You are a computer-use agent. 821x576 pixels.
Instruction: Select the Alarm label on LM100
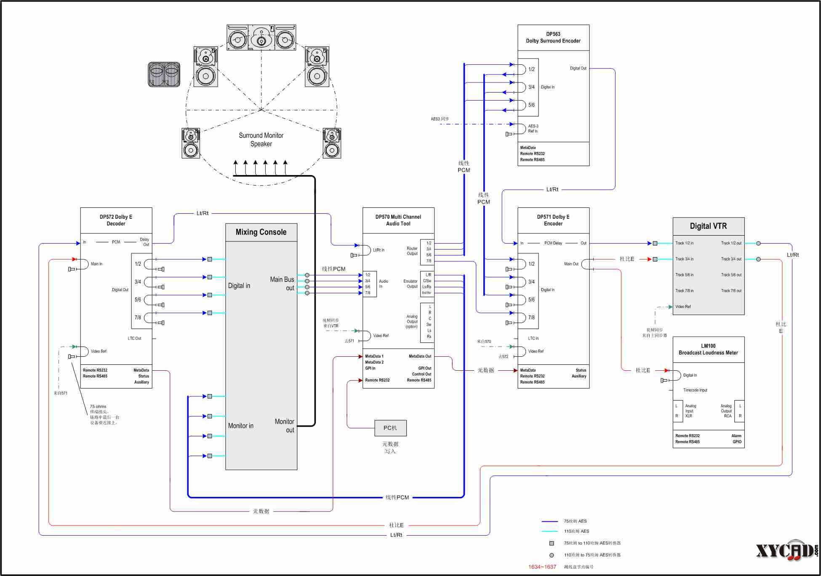point(736,436)
